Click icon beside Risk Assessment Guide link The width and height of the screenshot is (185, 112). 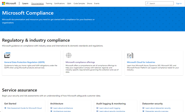5,108
